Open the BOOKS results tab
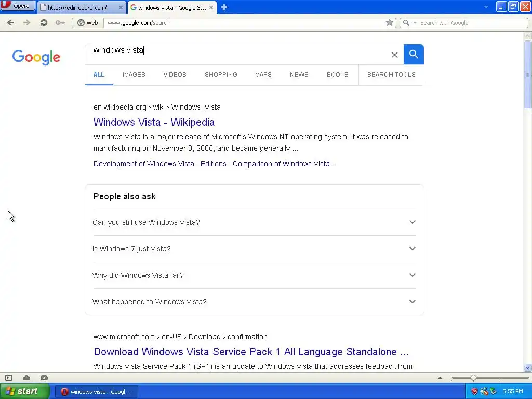Screen dimensions: 532x399 pos(338,75)
